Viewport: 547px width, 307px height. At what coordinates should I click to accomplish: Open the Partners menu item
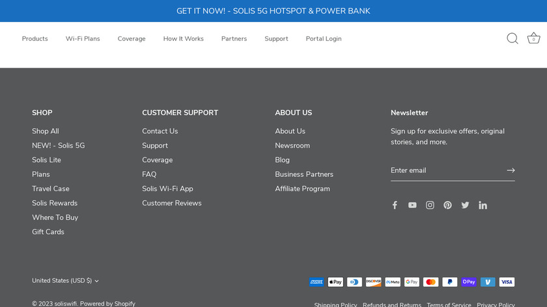[234, 38]
